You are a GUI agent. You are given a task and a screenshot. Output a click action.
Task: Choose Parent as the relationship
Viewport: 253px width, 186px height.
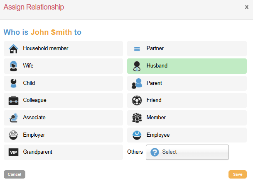click(187, 83)
